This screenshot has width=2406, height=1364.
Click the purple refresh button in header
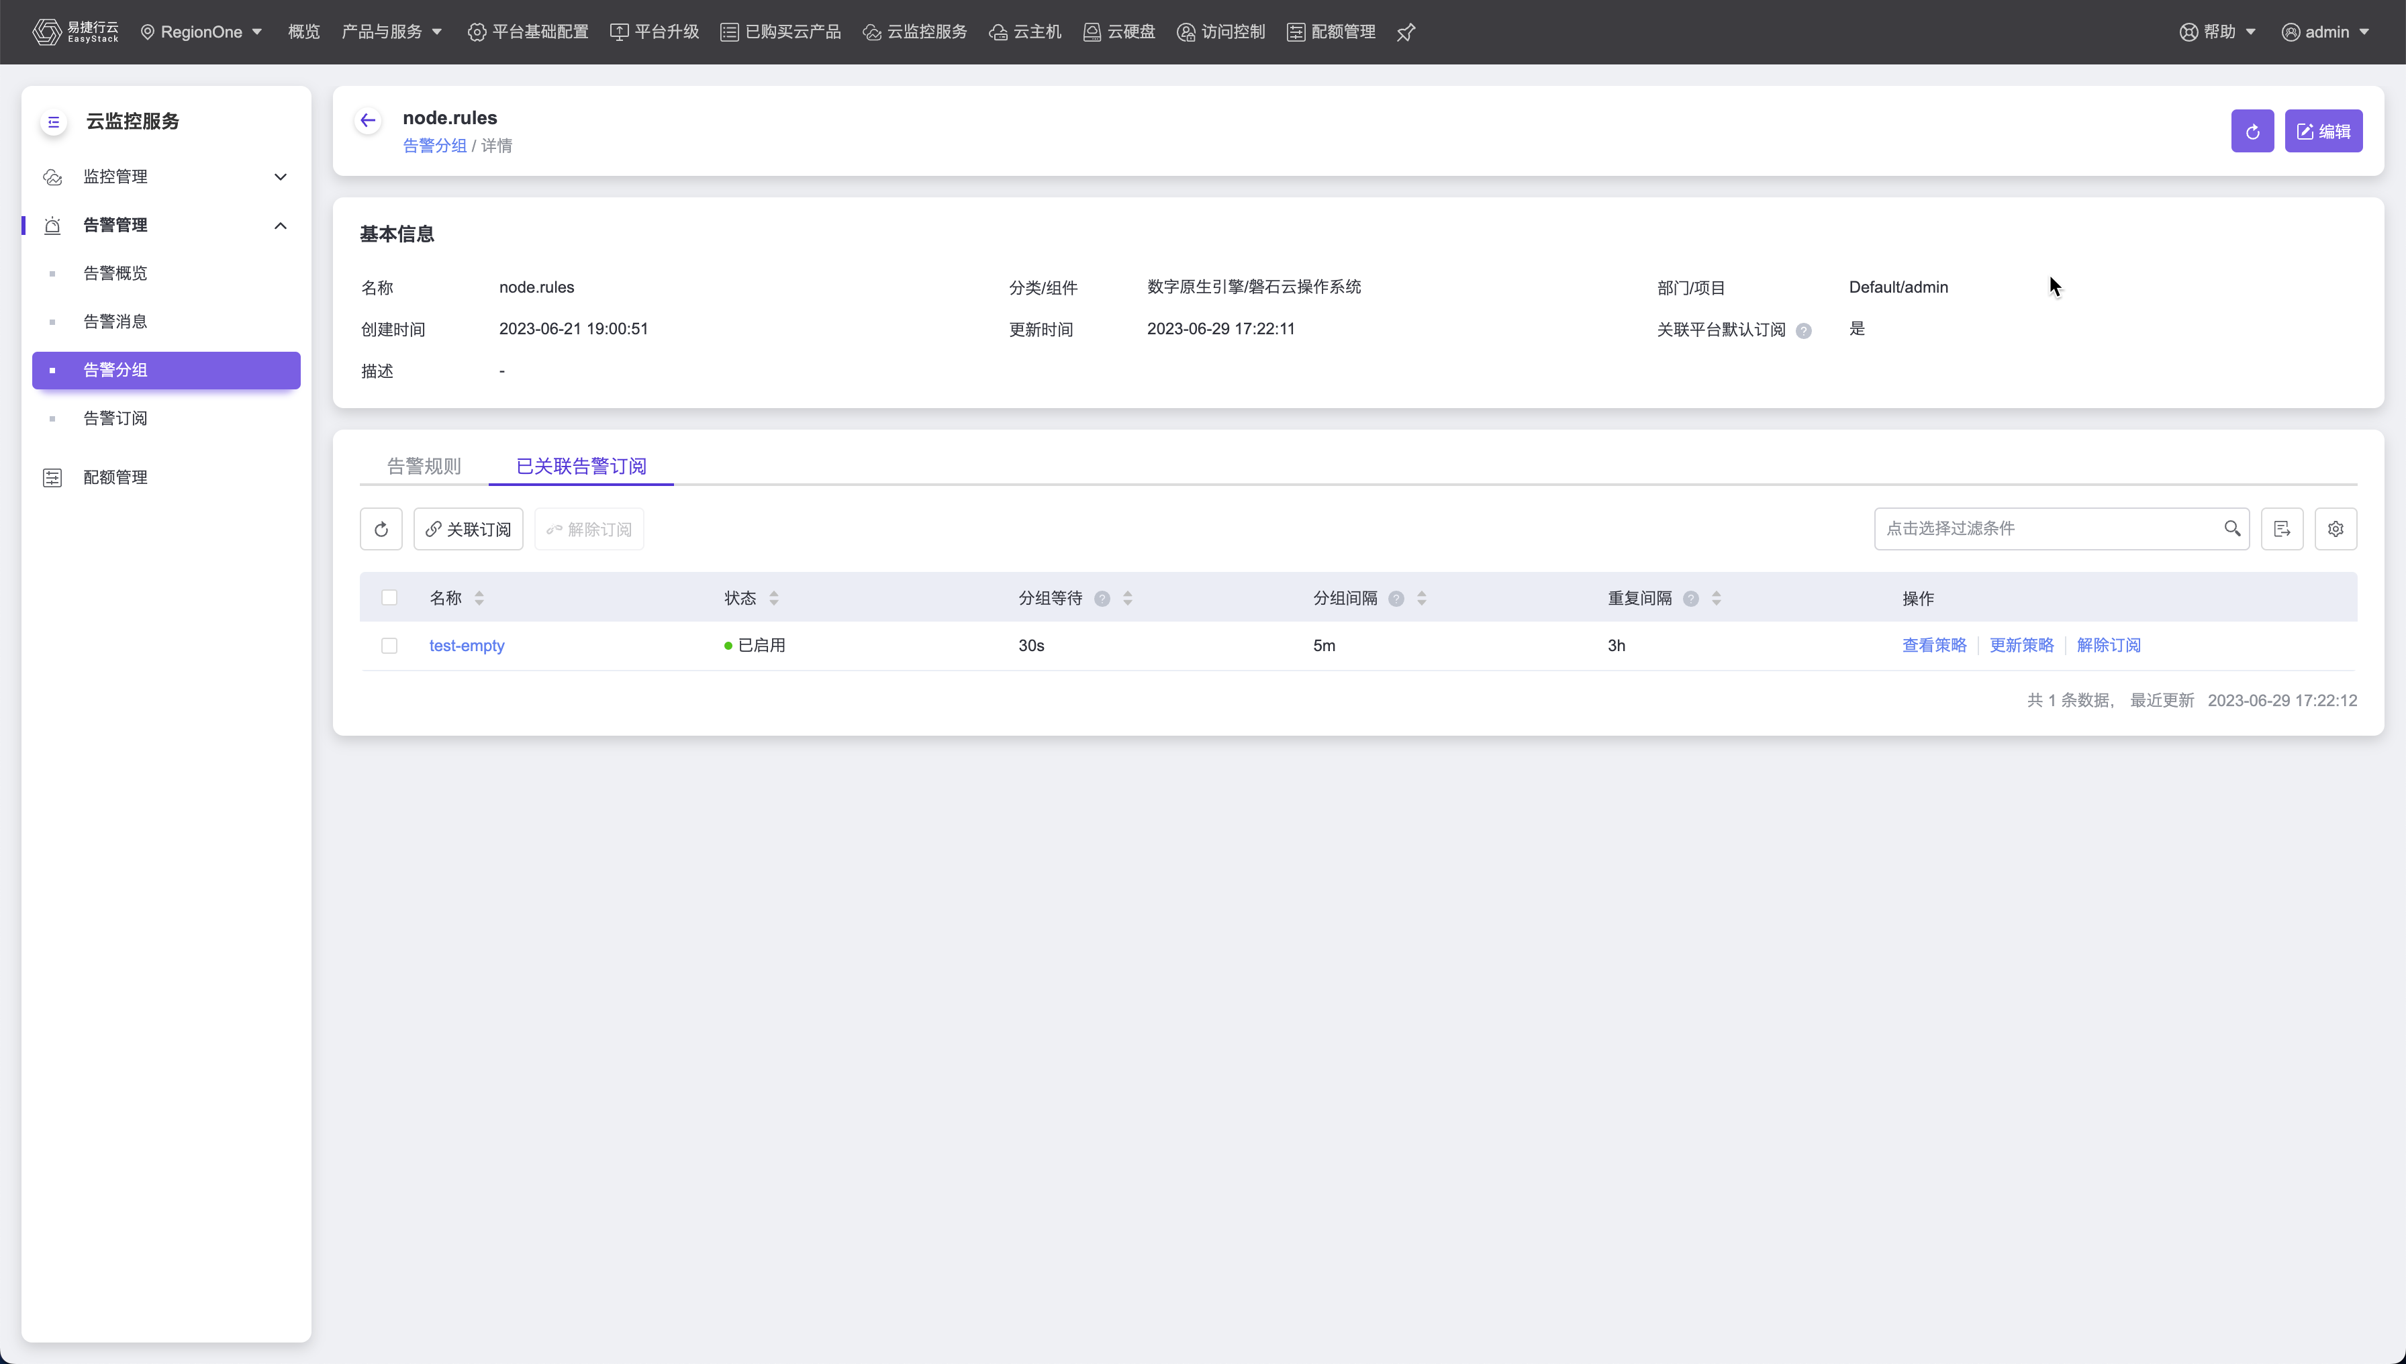2252,131
